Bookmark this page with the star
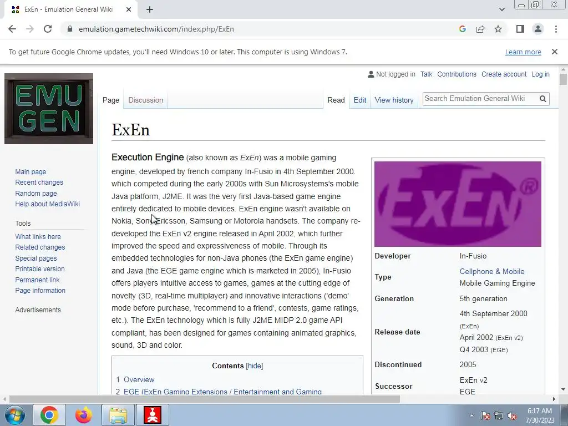The height and width of the screenshot is (426, 568). 498,29
